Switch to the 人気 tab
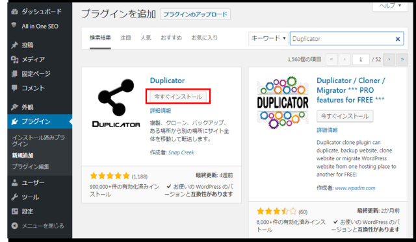This screenshot has width=416, height=242. [146, 38]
